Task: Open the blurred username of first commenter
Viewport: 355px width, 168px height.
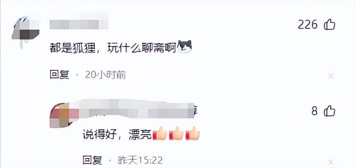Action: click(79, 22)
